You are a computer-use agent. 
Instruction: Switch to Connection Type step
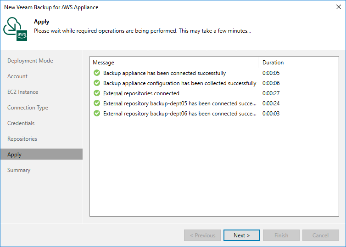point(28,108)
